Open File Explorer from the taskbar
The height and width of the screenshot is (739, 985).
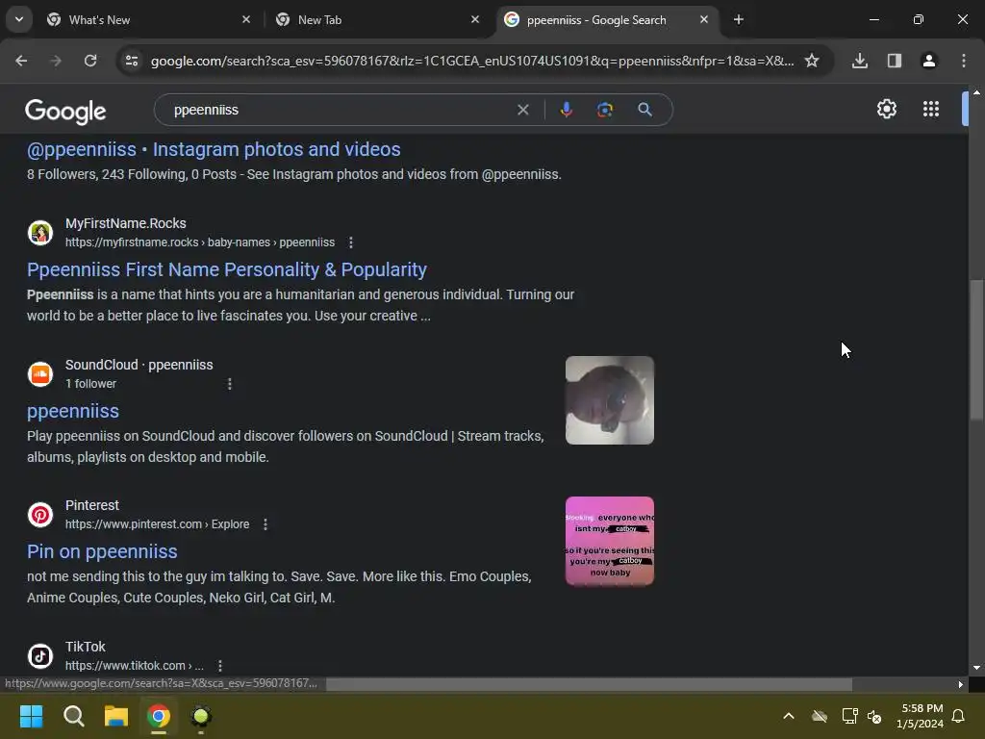coord(116,716)
